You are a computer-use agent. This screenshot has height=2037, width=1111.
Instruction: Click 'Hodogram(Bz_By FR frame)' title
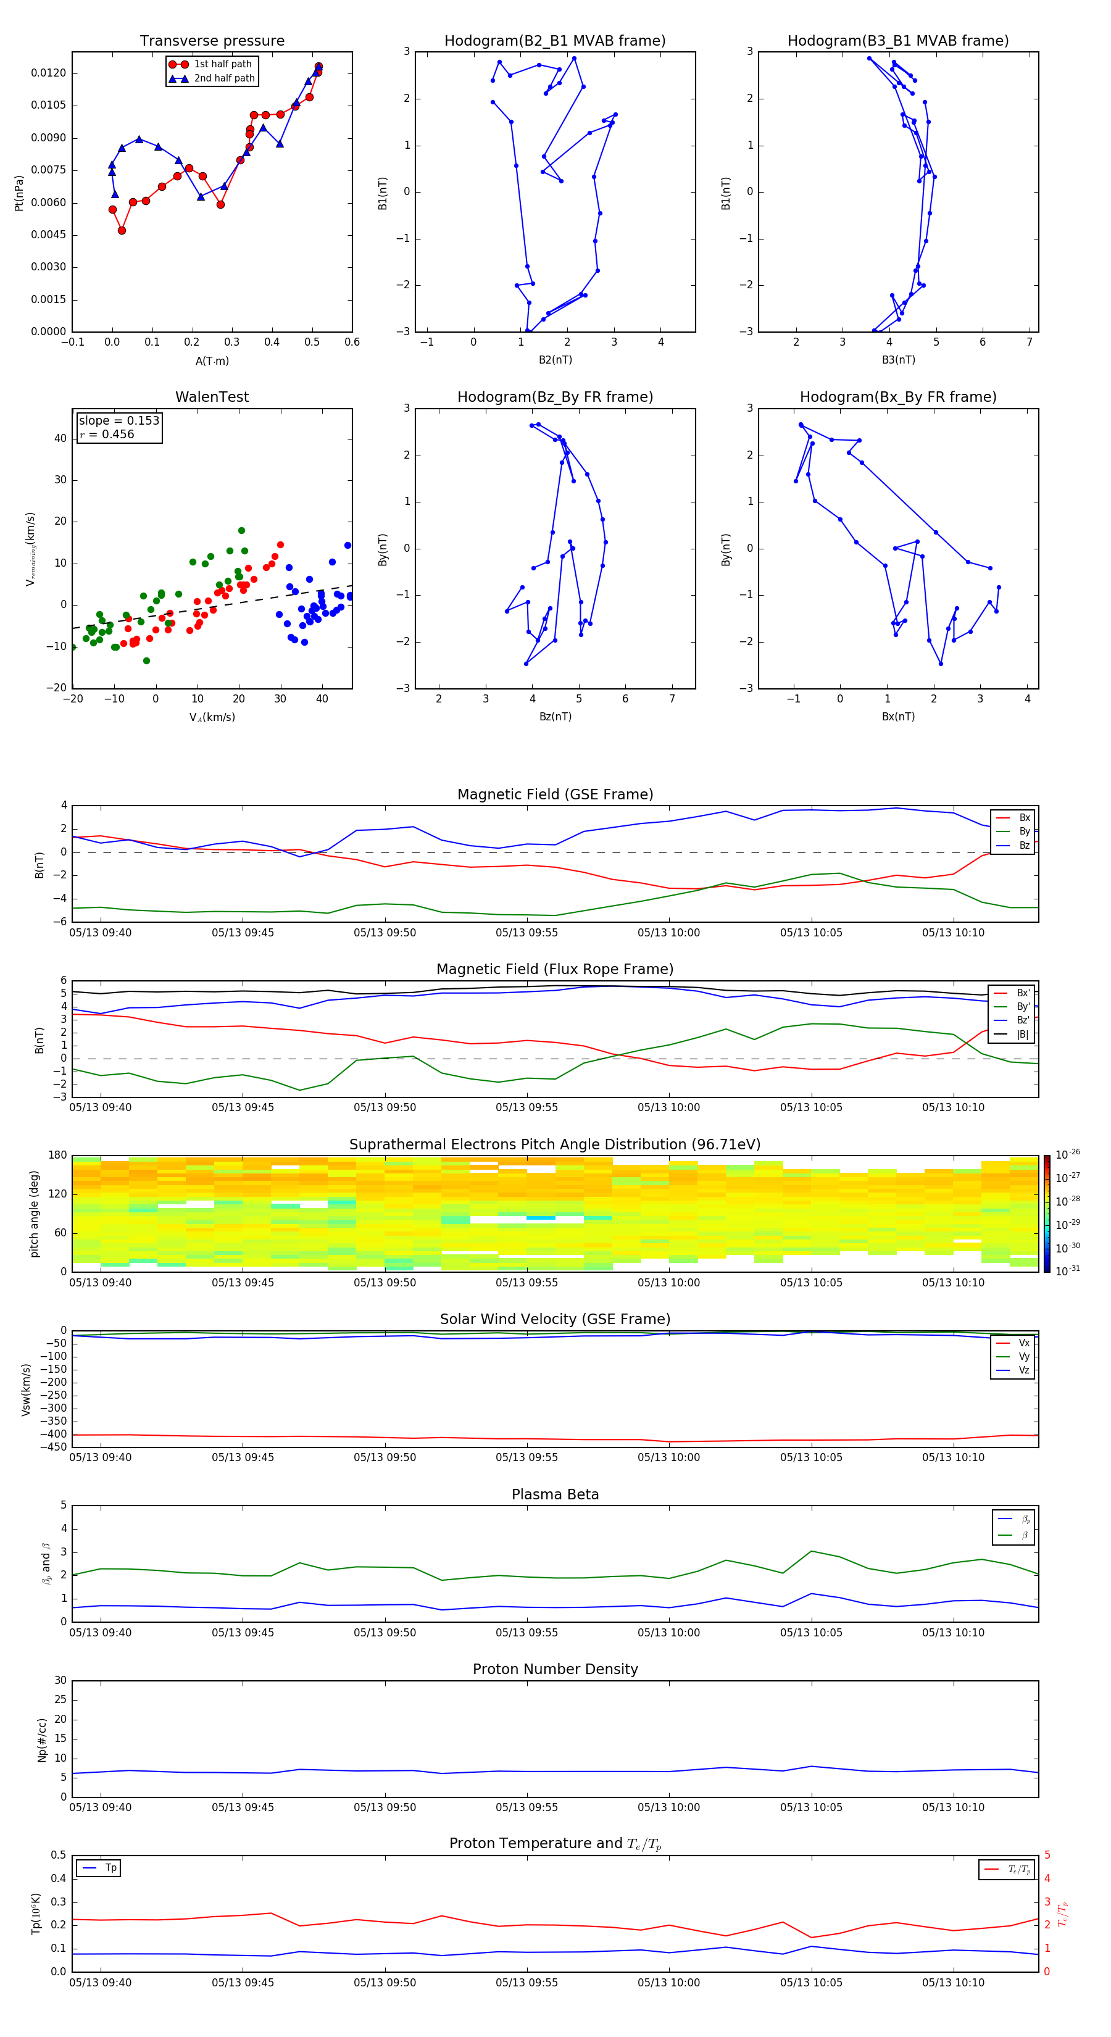[555, 397]
